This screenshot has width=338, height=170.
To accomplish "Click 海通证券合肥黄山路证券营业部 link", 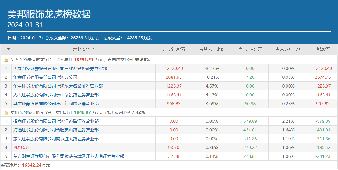I will [56, 130].
